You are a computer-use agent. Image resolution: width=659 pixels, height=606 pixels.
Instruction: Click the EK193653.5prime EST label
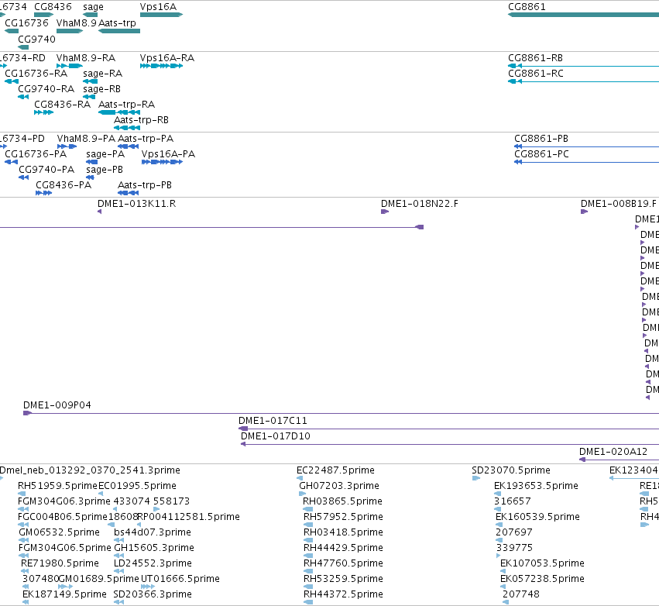[x=537, y=486]
